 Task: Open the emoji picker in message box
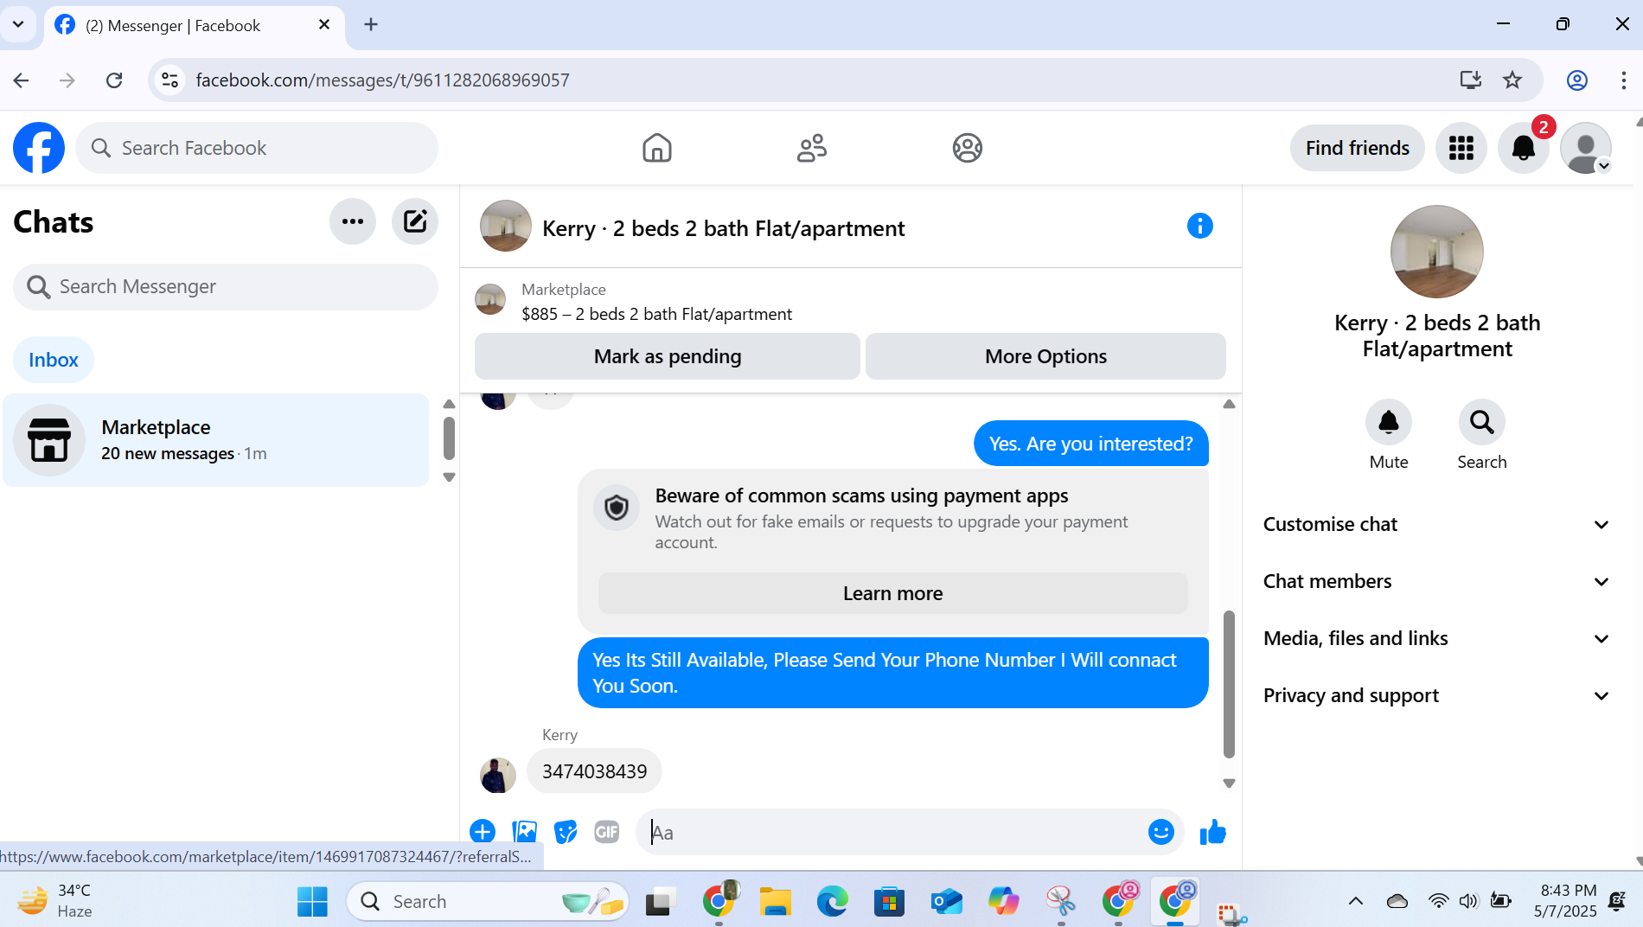click(1161, 832)
